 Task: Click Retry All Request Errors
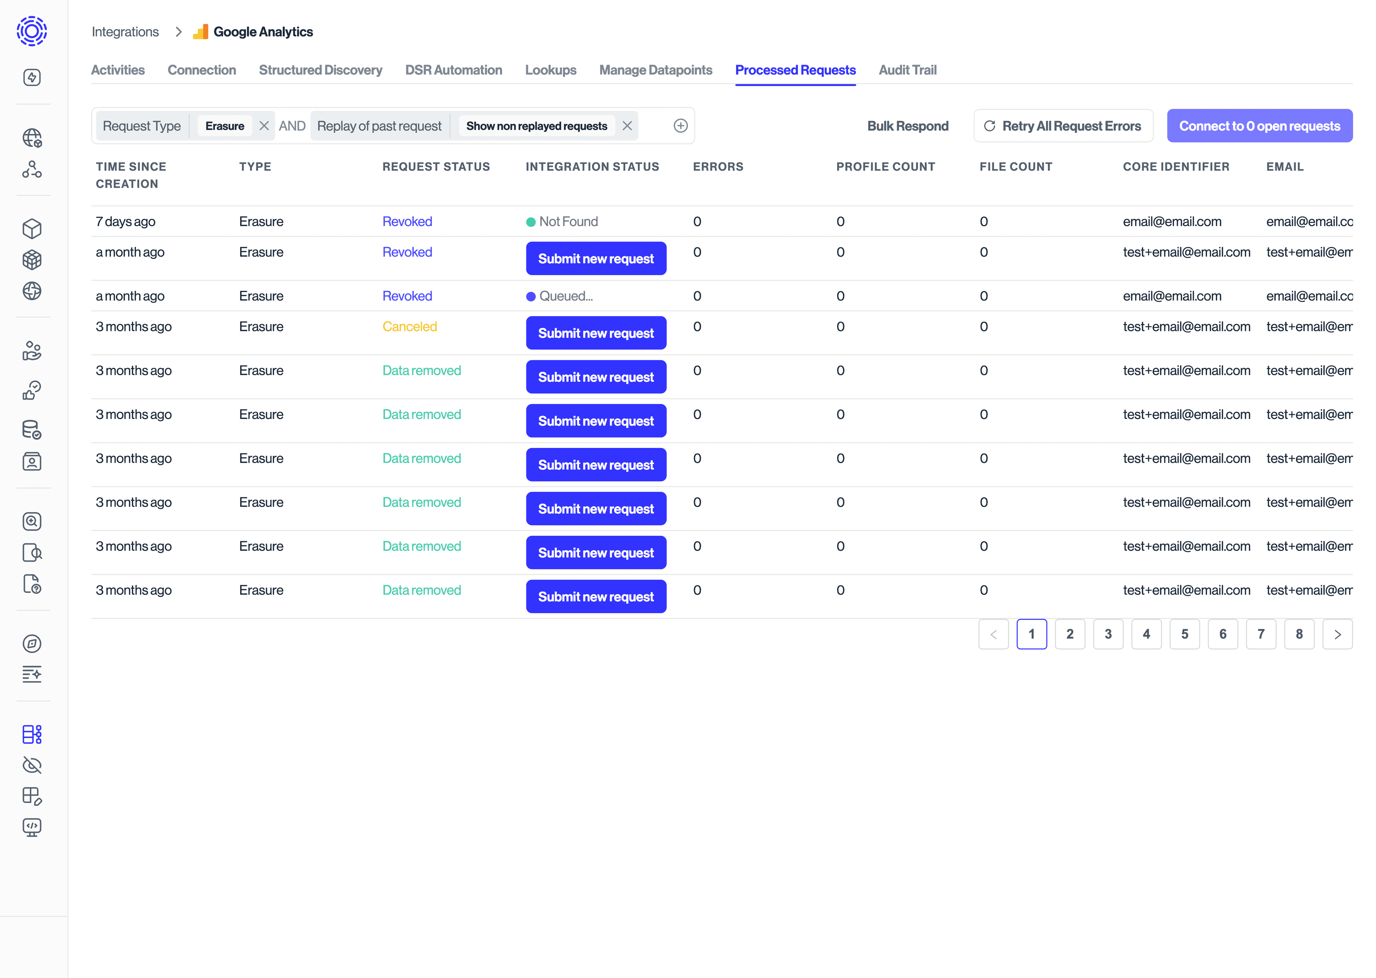pos(1063,125)
